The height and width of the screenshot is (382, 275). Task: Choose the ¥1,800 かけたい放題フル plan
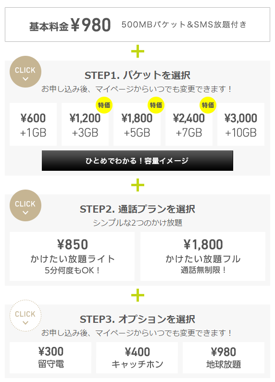203,256
